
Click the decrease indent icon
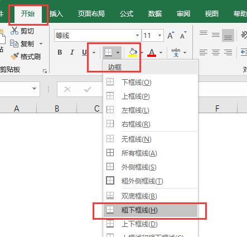pyautogui.click(x=244, y=52)
